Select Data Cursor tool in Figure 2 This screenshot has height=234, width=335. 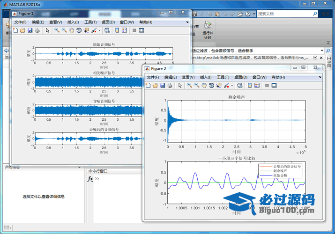pyautogui.click(x=219, y=86)
